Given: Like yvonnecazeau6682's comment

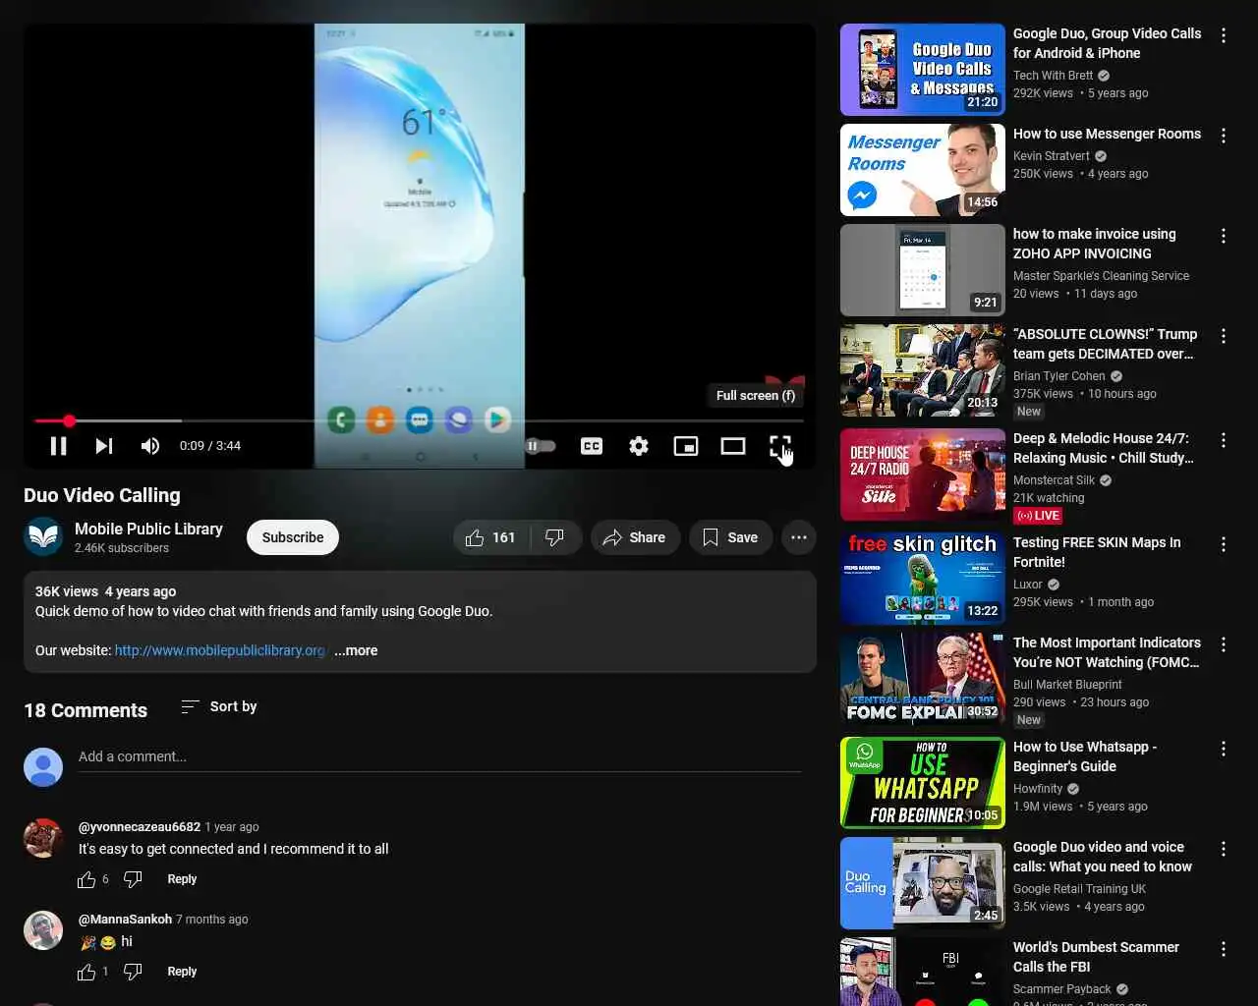Looking at the screenshot, I should (86, 879).
